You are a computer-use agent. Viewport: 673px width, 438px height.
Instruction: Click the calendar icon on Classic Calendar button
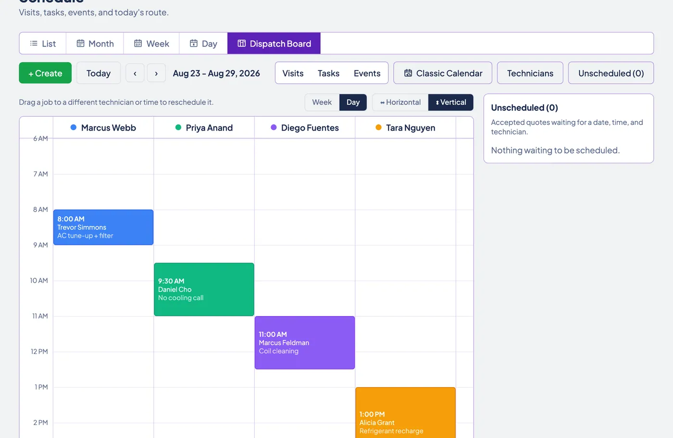click(x=408, y=73)
